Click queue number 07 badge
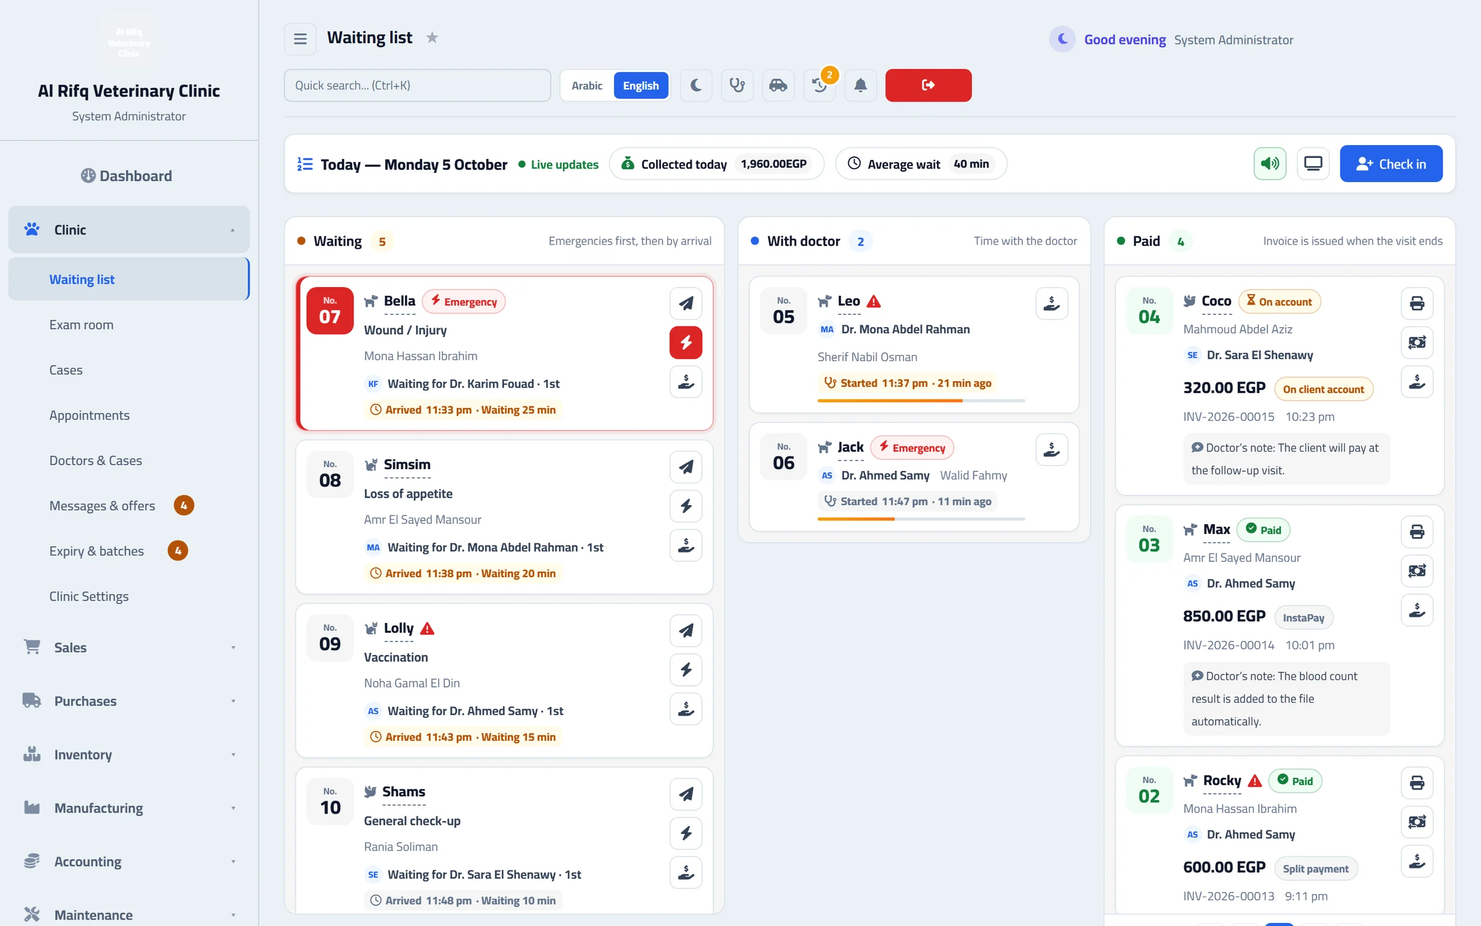This screenshot has height=926, width=1481. click(330, 311)
